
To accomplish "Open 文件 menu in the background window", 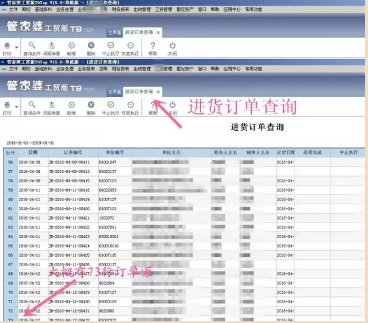I will coord(13,9).
